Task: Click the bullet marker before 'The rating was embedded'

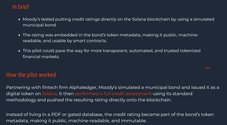Action: 19,35
